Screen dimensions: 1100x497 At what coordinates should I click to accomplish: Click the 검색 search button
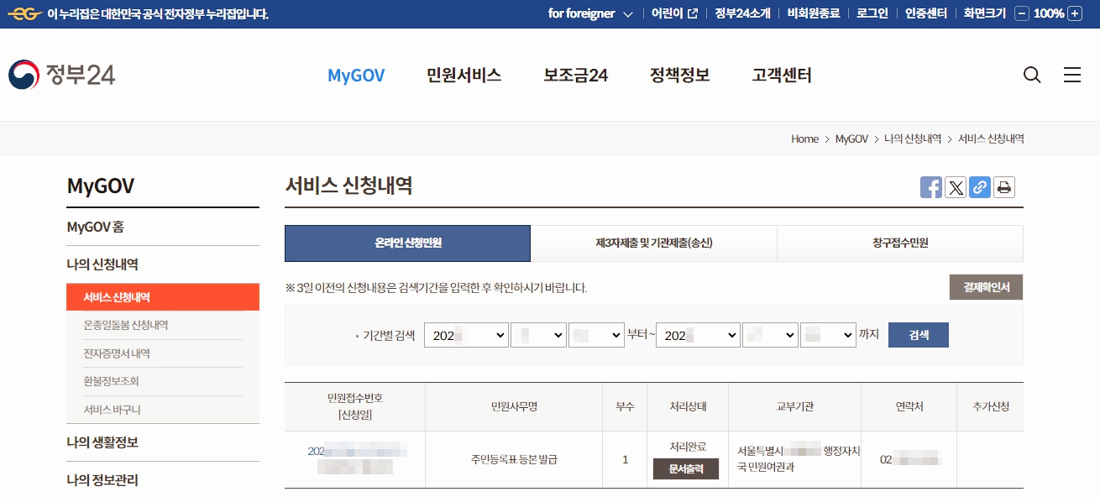[x=918, y=335]
